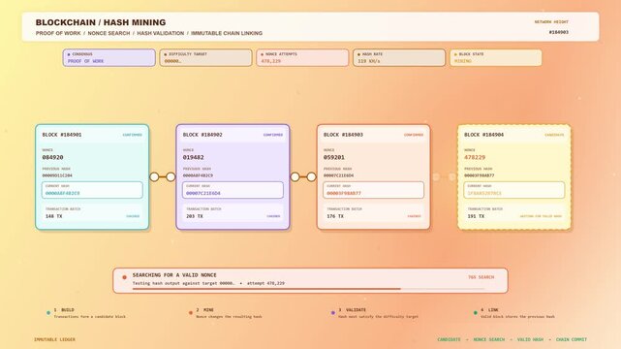The image size is (621, 349).
Task: Click the percent search label in banner
Action: (481, 277)
